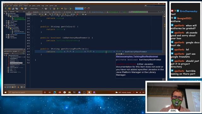Image resolution: width=202 pixels, height=114 pixels.
Task: Toggle Sort by Source in navigator
Action: 24,87
